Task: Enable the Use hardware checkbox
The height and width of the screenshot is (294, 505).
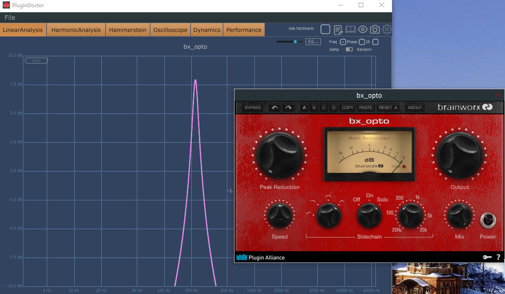Action: [x=325, y=29]
